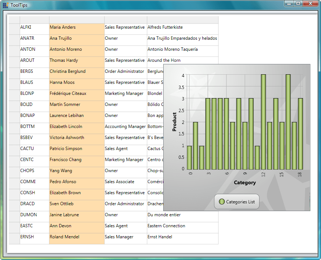The width and height of the screenshot is (321, 260).
Task: Select the DUMON cell
Action: point(35,217)
